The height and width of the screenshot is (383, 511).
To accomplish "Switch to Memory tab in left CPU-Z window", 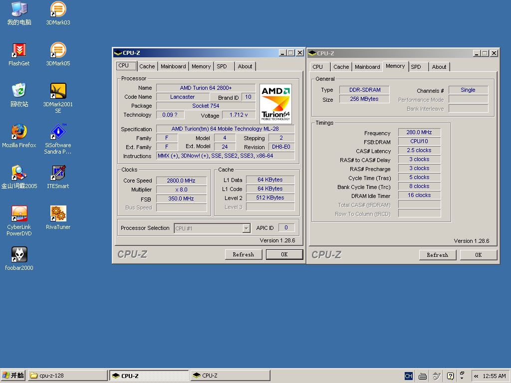I will [201, 66].
